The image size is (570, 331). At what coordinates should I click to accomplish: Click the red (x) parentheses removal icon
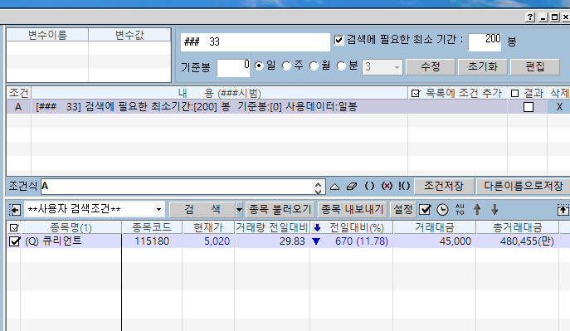387,186
